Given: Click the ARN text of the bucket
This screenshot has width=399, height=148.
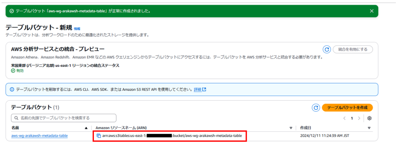Looking at the screenshot, I should point(172,136).
